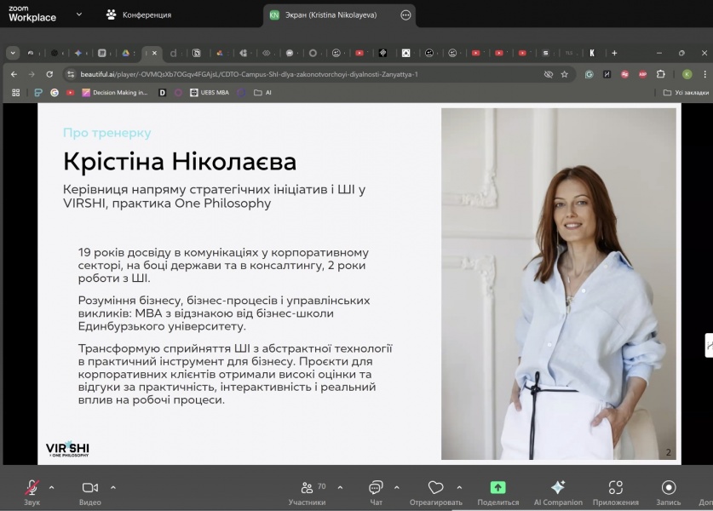Click the Отреагировать reactions heart icon
Image resolution: width=713 pixels, height=511 pixels.
pyautogui.click(x=435, y=489)
